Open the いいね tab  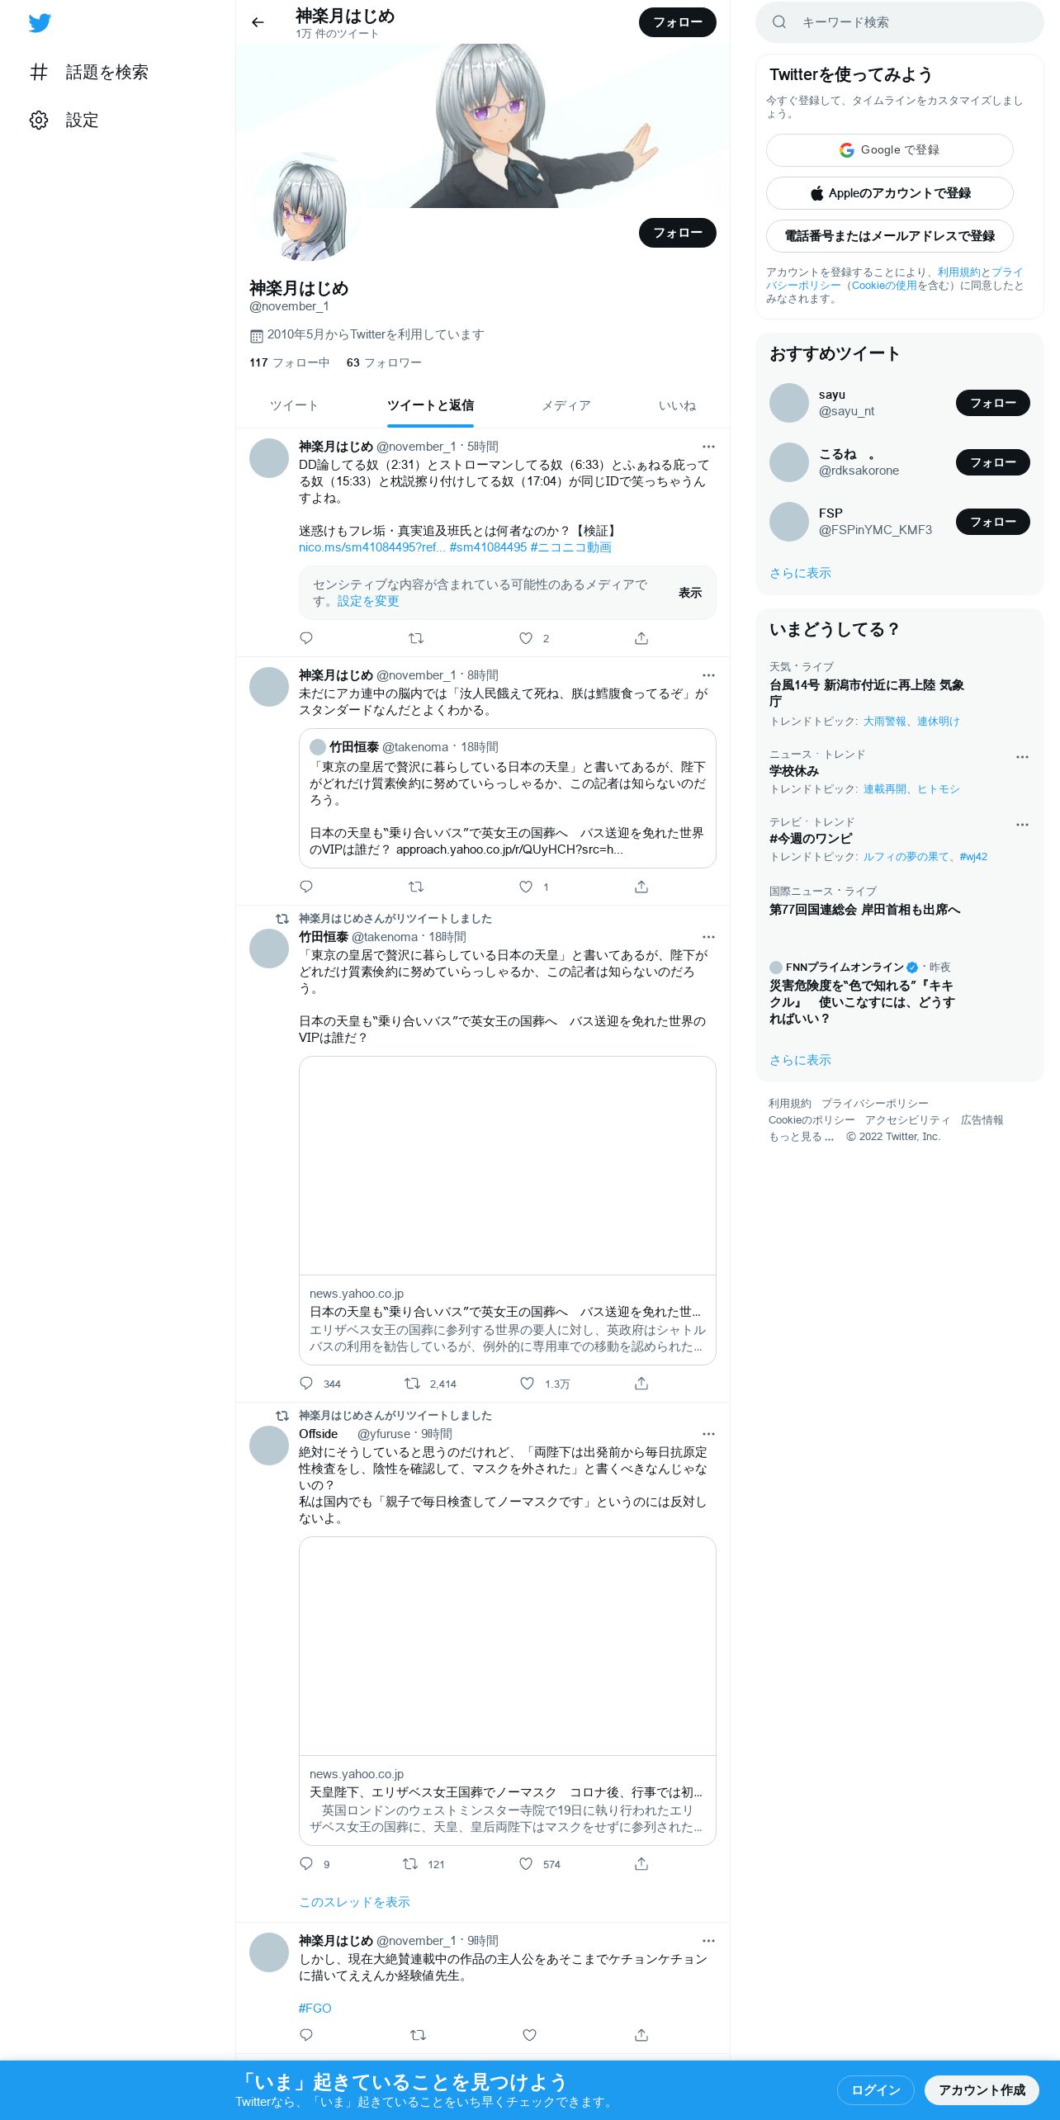click(x=677, y=405)
